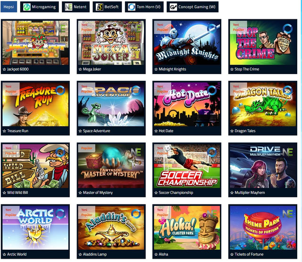Open the Multiplier Mayhem game thumbnail

(x=263, y=166)
